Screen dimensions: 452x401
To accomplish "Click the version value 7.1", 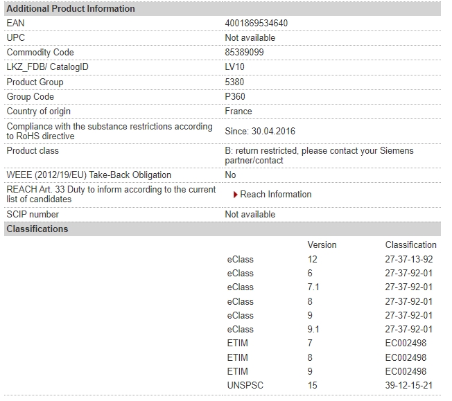I will 313,287.
